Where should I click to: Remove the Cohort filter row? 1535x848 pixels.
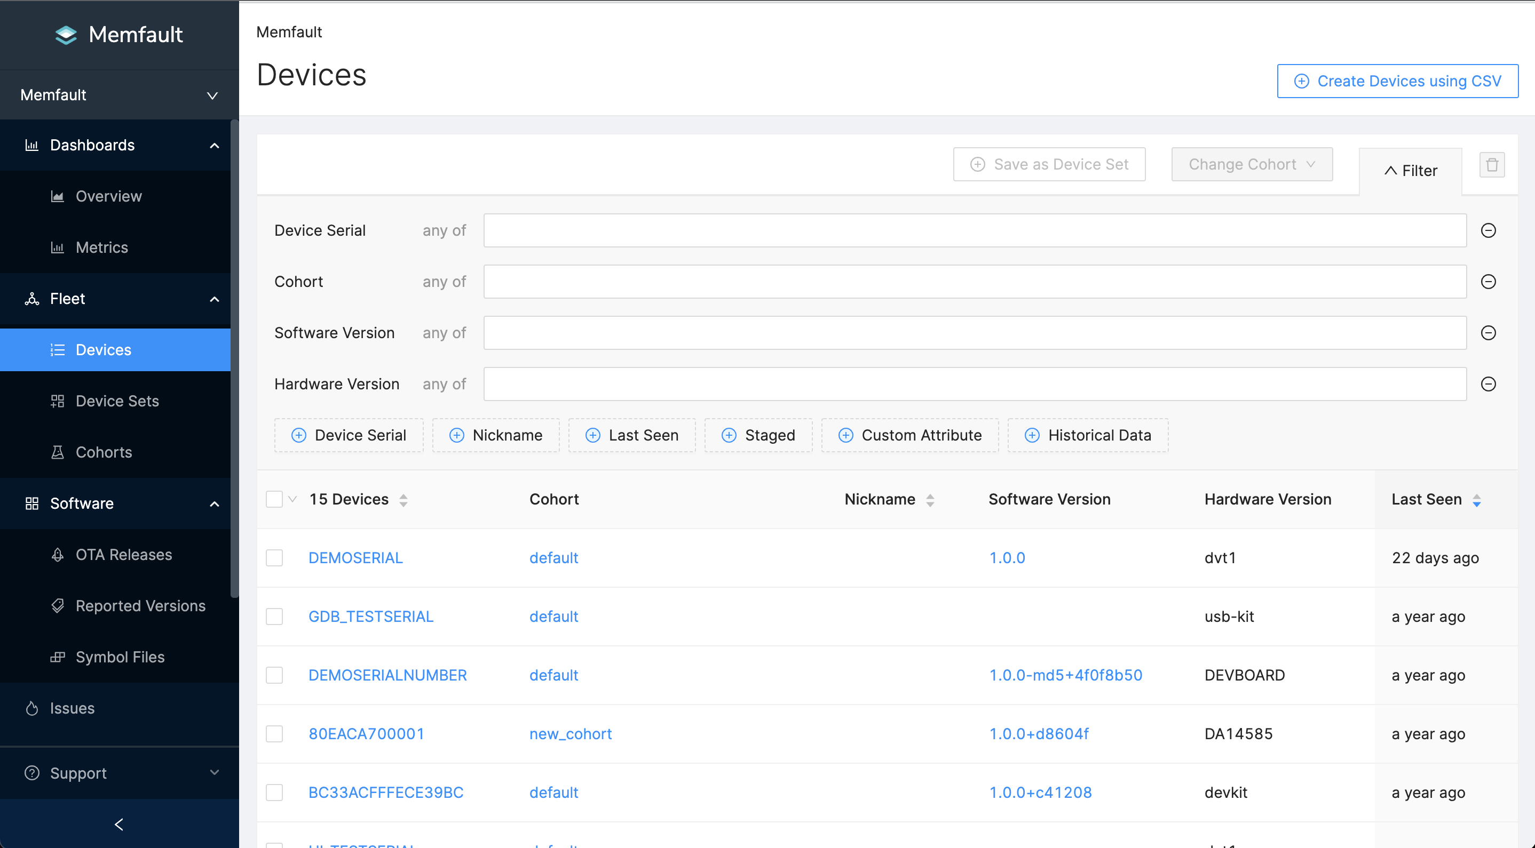coord(1489,282)
